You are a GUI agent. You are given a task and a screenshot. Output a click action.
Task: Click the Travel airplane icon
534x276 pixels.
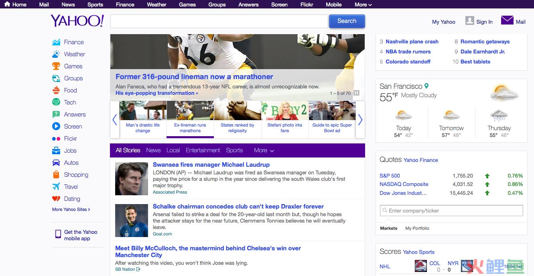tap(56, 187)
